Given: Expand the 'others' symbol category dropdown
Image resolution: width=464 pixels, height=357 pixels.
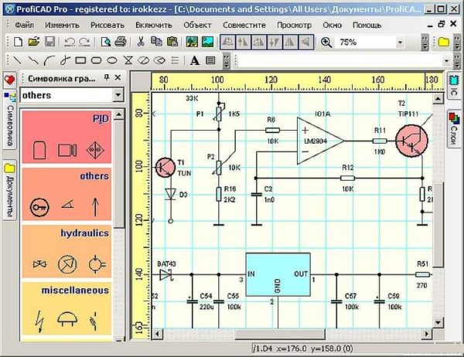Looking at the screenshot, I should pos(118,94).
